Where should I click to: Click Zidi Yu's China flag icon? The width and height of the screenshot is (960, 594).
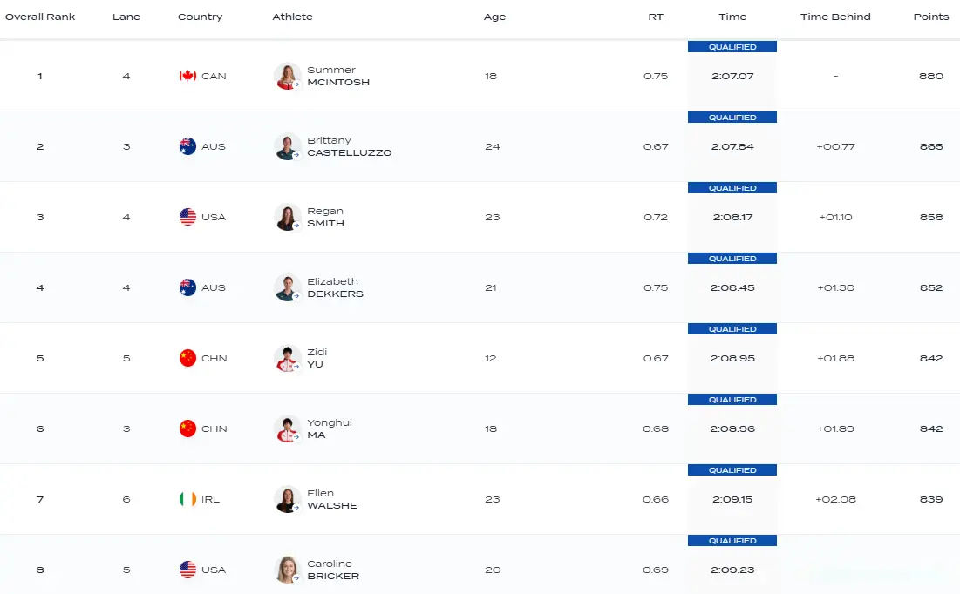click(187, 358)
